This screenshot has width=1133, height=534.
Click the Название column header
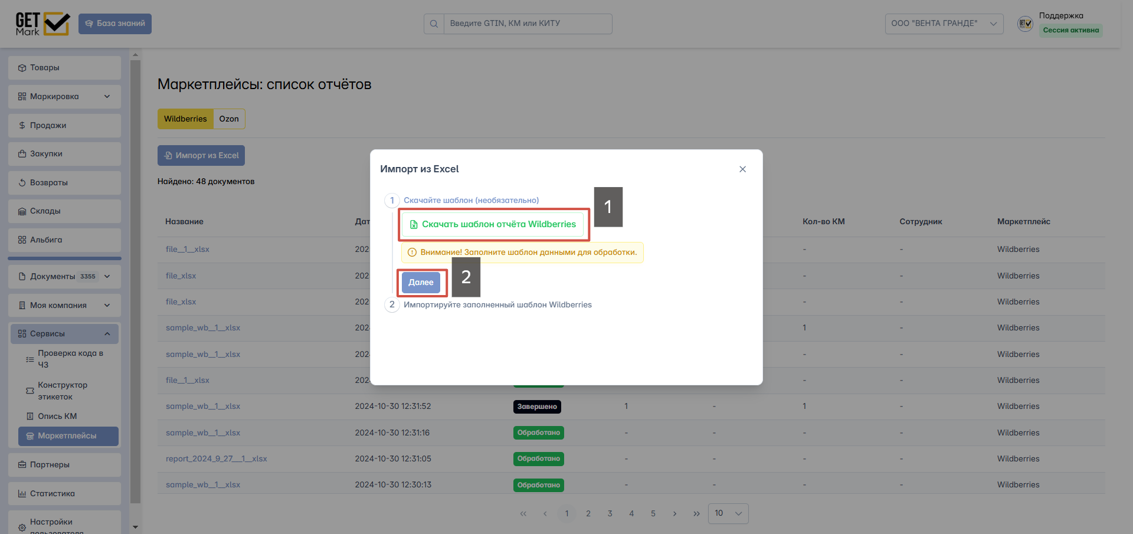[x=184, y=222]
